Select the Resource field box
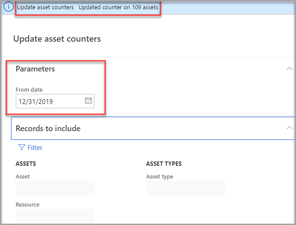 (55, 216)
